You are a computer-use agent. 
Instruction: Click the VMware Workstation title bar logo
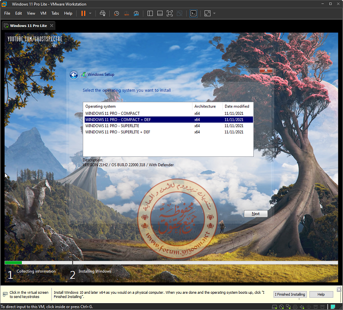4,4
